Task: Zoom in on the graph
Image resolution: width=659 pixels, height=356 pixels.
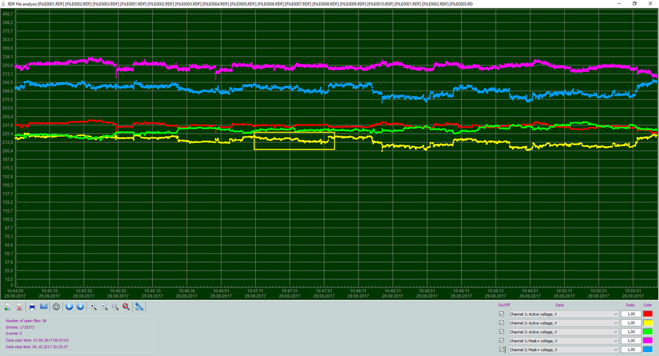Action: coord(94,307)
